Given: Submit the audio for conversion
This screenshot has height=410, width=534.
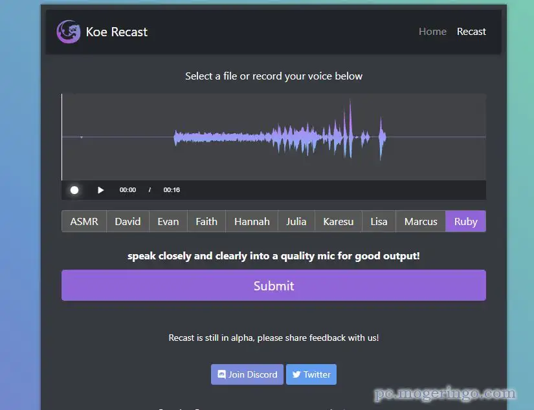Looking at the screenshot, I should point(274,285).
